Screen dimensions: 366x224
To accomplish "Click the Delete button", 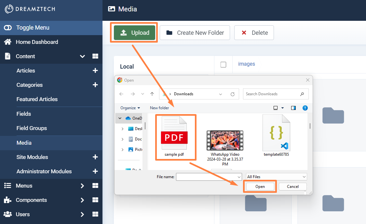I will 254,33.
